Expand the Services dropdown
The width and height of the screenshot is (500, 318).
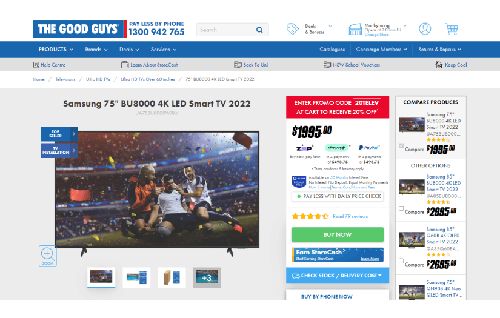[164, 50]
